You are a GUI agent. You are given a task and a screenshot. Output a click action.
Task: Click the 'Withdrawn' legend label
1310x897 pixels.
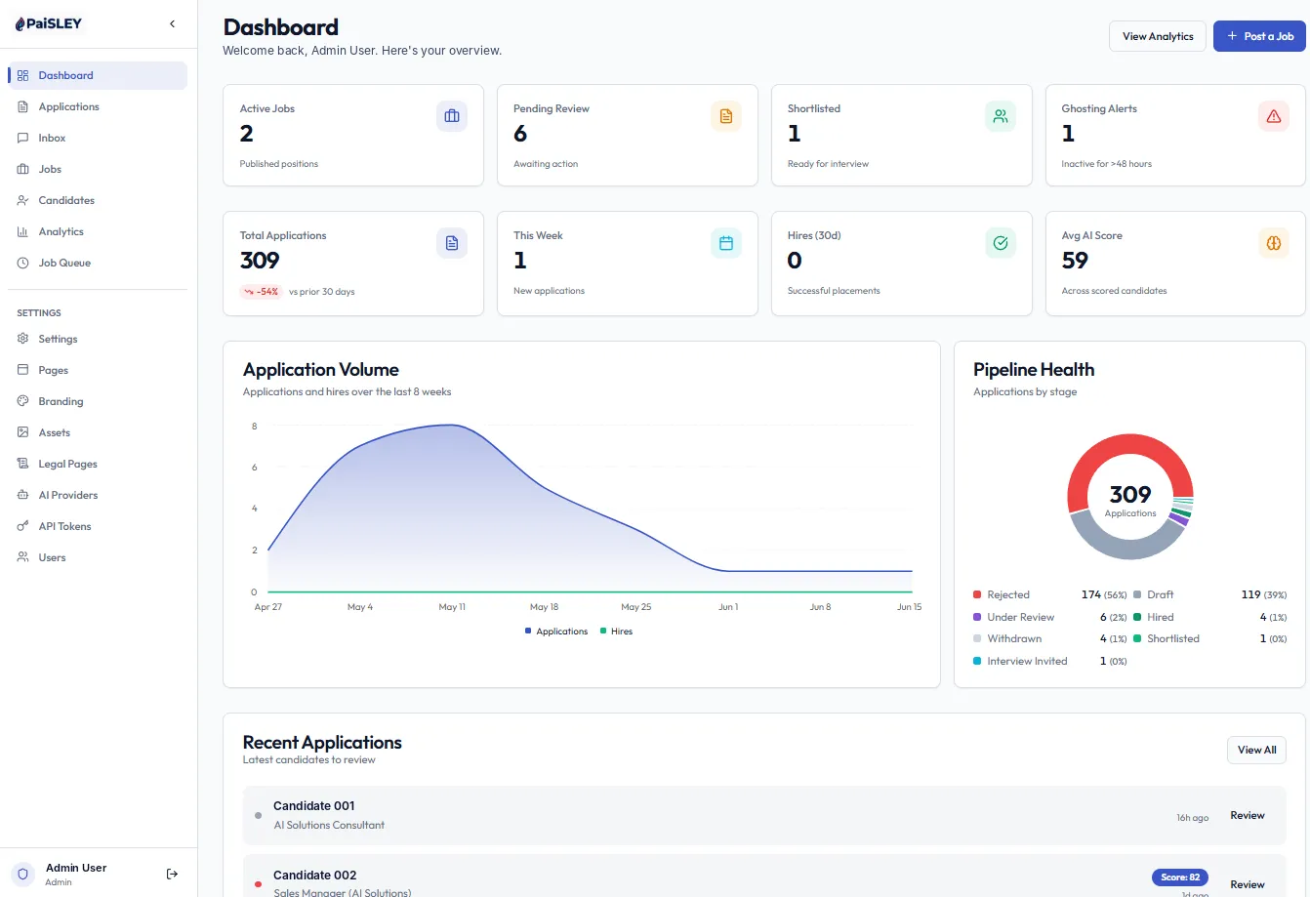click(x=1014, y=638)
